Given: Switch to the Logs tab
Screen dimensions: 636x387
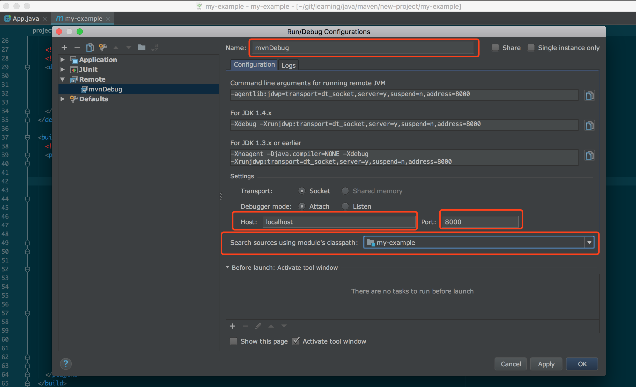Looking at the screenshot, I should tap(288, 65).
